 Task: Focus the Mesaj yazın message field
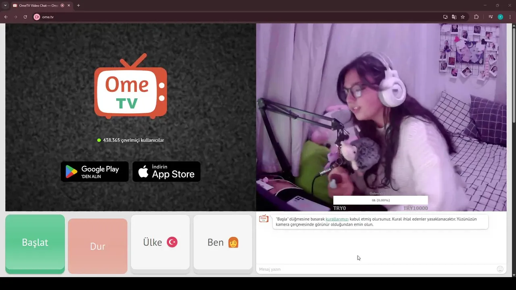coord(375,269)
